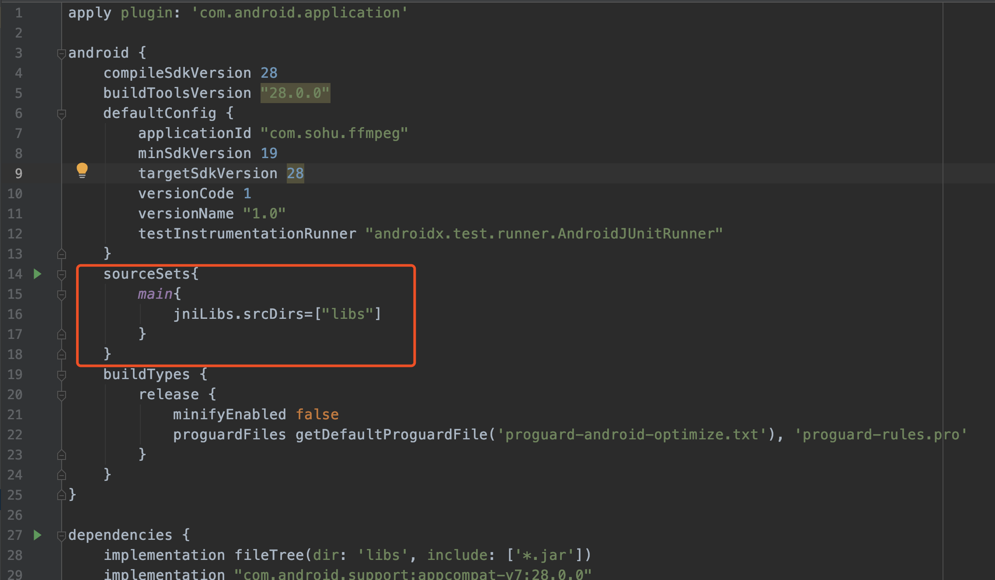Viewport: 995px width, 580px height.
Task: Collapse the sourceSets block fold marker
Action: pos(61,274)
